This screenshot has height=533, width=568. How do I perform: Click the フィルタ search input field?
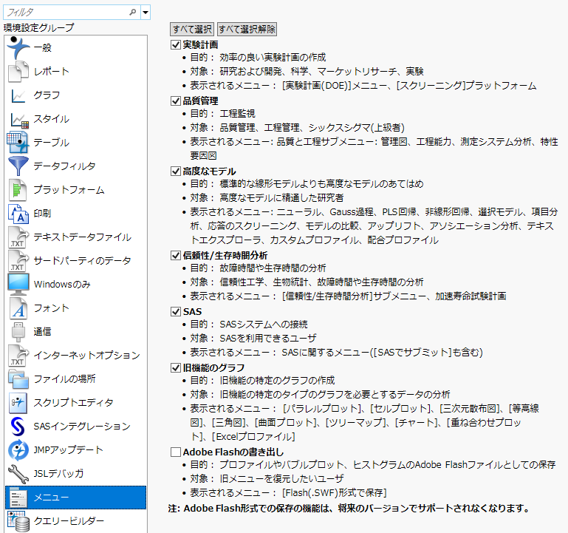click(65, 12)
